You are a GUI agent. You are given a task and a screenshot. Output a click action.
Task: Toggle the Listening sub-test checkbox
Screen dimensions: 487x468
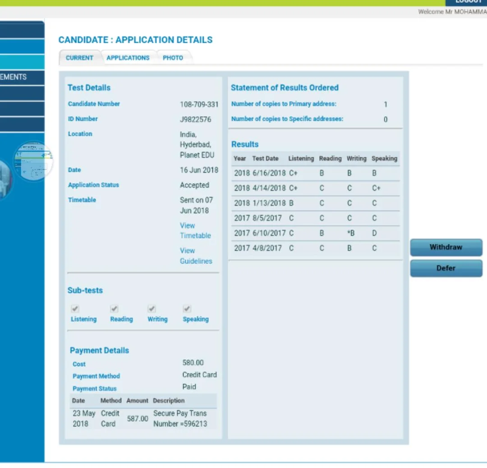[x=75, y=309]
